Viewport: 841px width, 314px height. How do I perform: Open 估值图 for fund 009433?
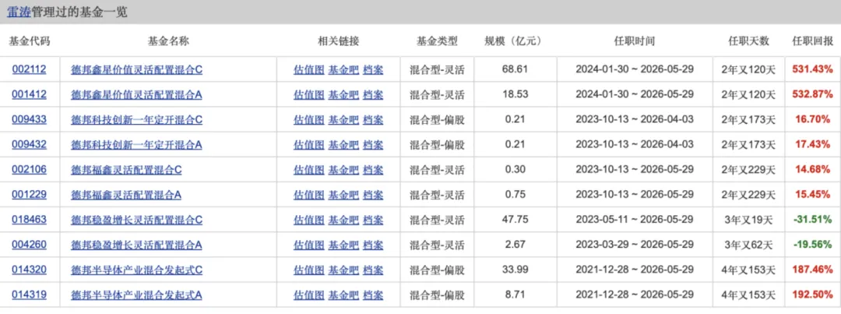309,119
